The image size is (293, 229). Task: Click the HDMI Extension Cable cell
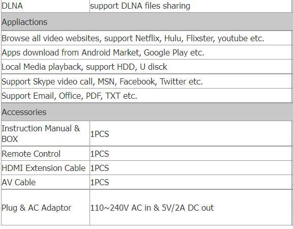(45, 168)
